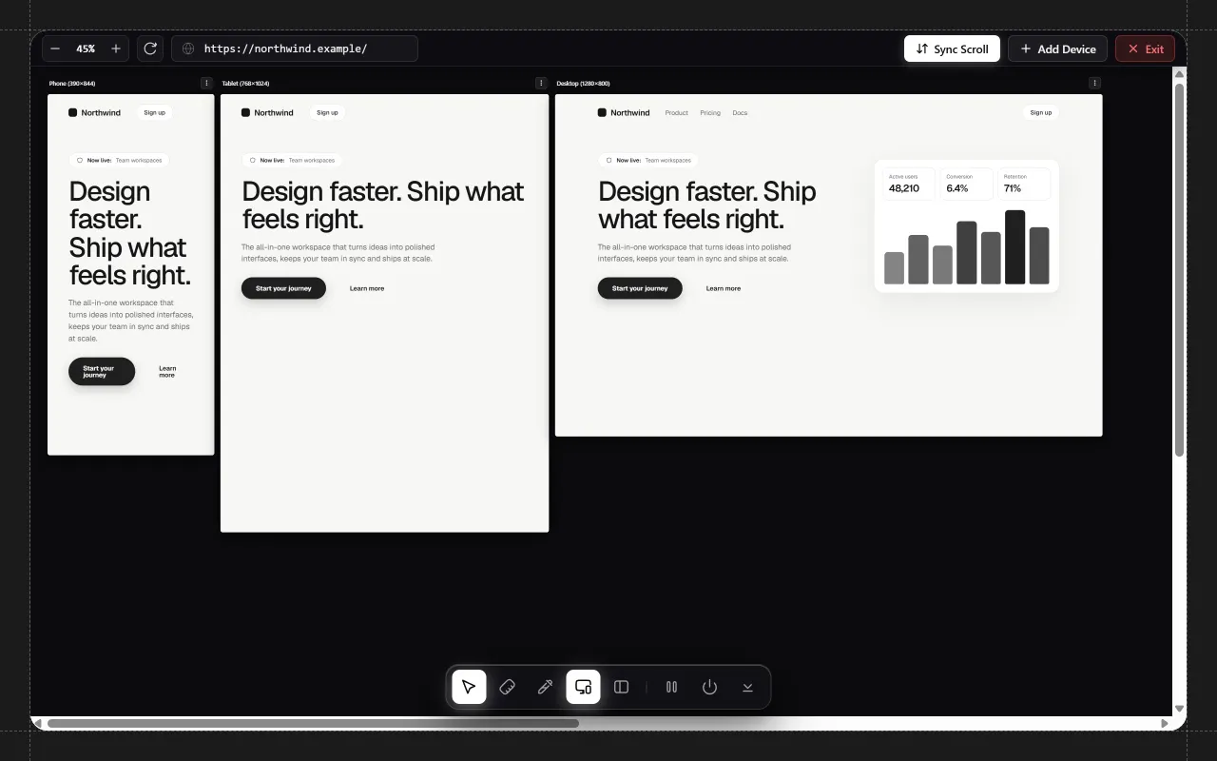Click the horizontal scrollbar thumb
The width and height of the screenshot is (1217, 761).
[x=313, y=724]
